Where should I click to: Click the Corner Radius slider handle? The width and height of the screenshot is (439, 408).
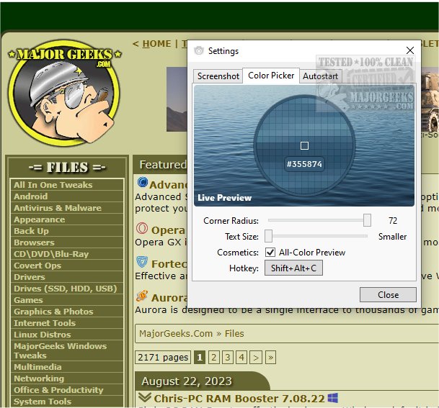coord(367,220)
